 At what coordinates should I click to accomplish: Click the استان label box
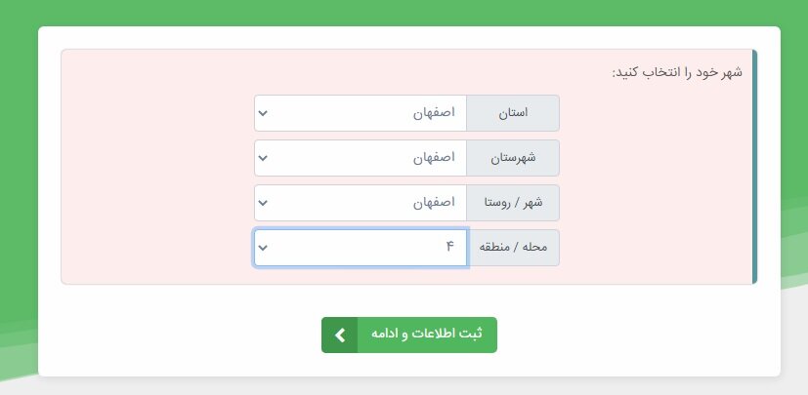coord(513,113)
